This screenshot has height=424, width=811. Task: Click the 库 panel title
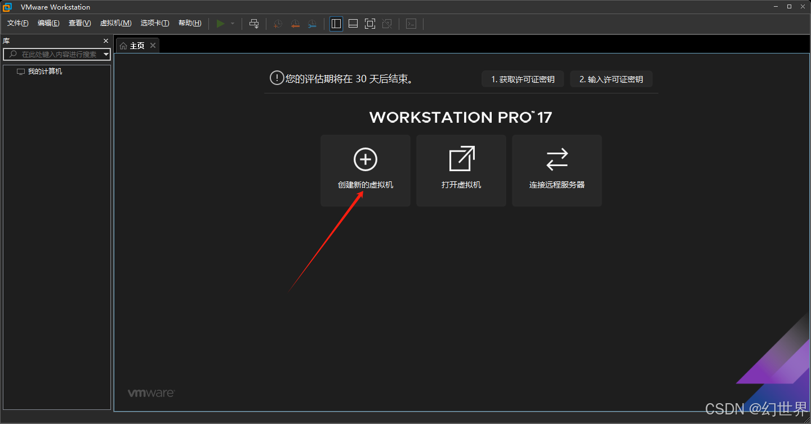coord(6,41)
